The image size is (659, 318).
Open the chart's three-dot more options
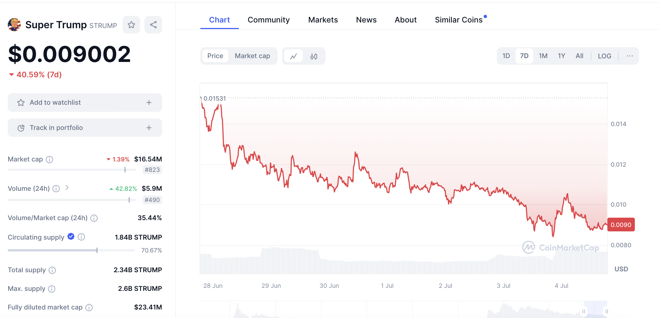[630, 56]
